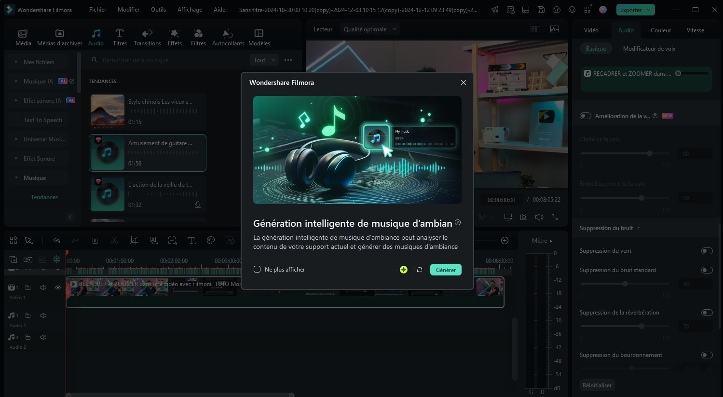Image resolution: width=723 pixels, height=397 pixels.
Task: Click the download arrow on L'action de la veille track
Action: 198,205
